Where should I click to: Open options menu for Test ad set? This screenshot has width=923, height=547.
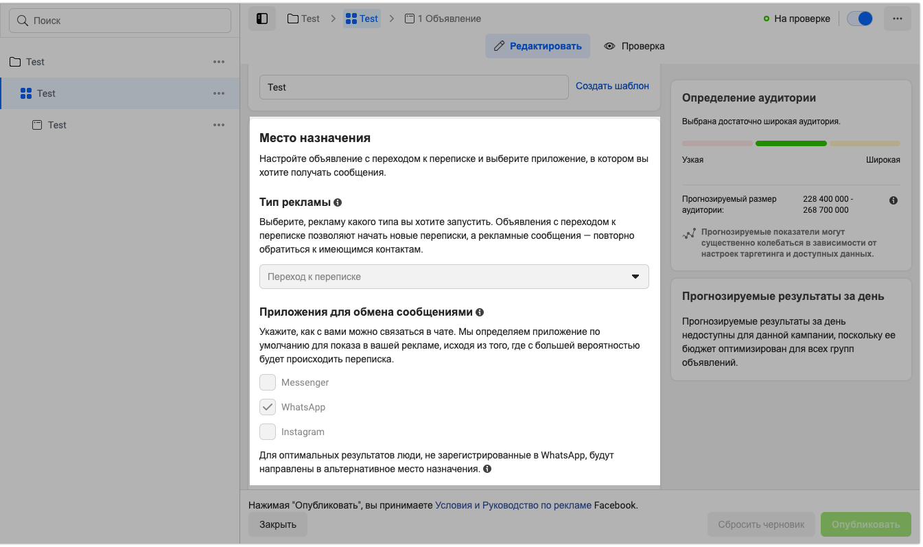coord(219,93)
